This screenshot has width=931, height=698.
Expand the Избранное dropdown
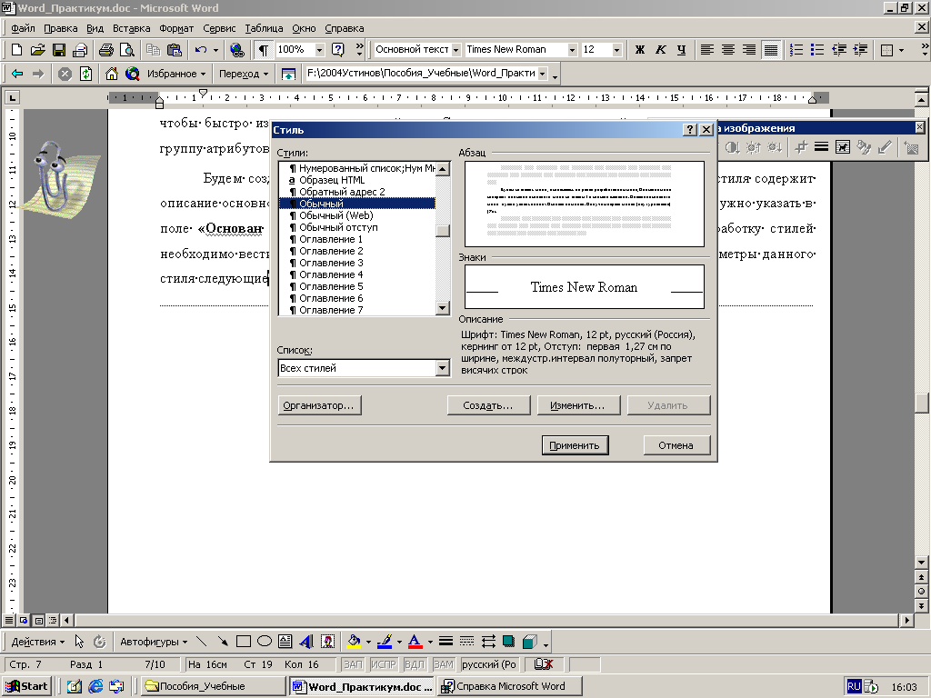[x=176, y=74]
